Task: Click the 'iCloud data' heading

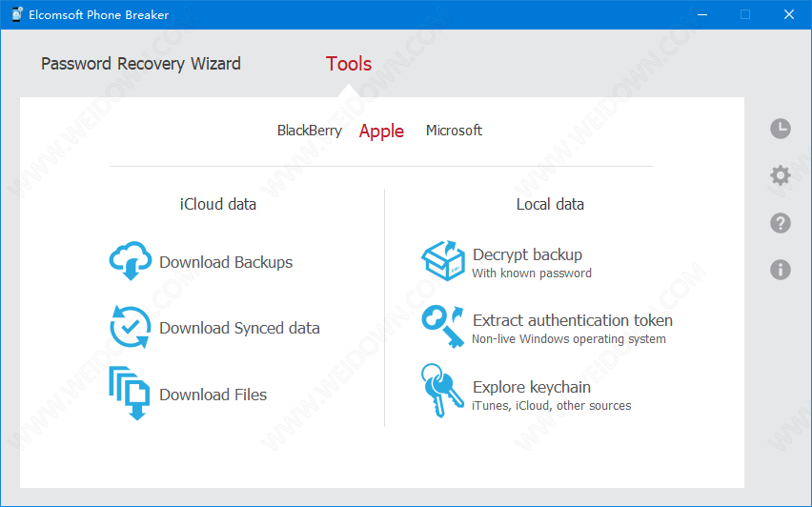Action: coord(218,204)
